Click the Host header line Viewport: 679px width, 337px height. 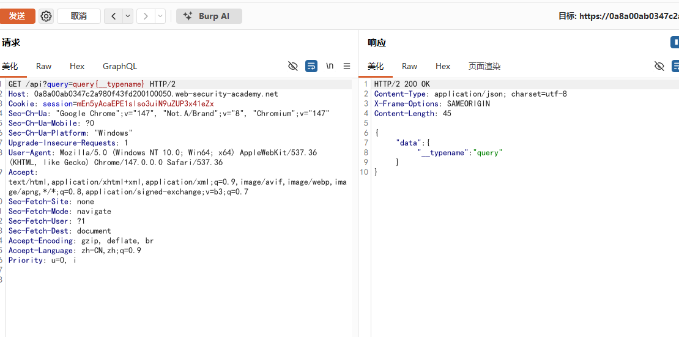coord(143,94)
